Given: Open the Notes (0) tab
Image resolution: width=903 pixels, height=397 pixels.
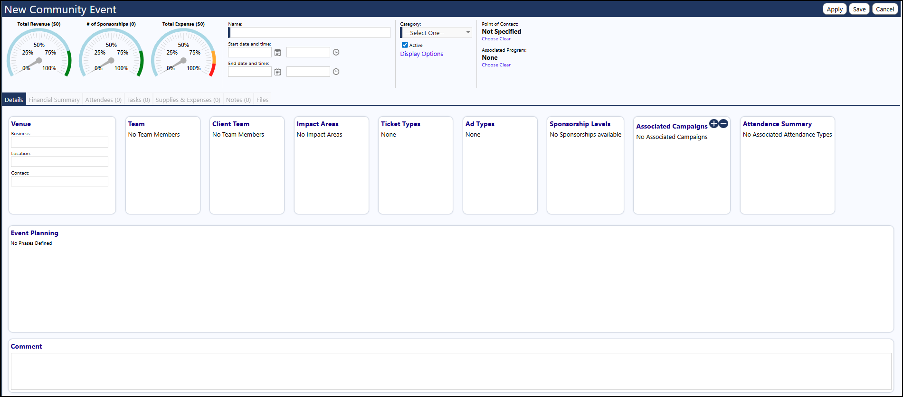Looking at the screenshot, I should pyautogui.click(x=238, y=100).
